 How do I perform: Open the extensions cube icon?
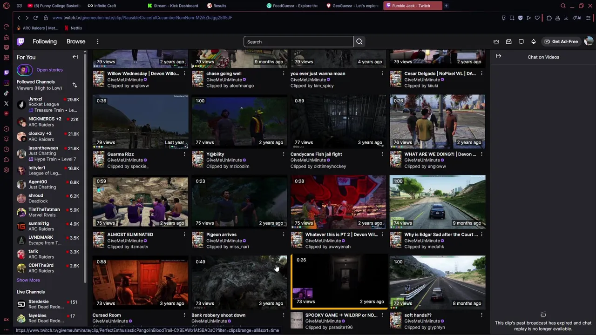pyautogui.click(x=549, y=18)
